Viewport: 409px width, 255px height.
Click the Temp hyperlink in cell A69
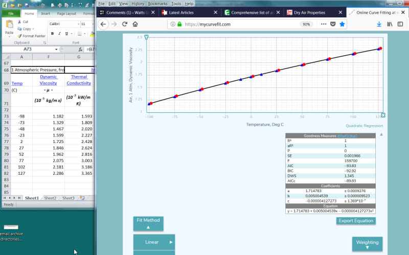[17, 83]
